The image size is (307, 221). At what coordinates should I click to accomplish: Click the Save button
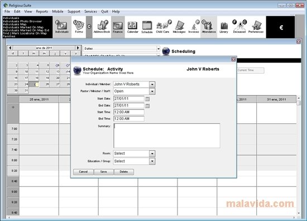pos(104,172)
